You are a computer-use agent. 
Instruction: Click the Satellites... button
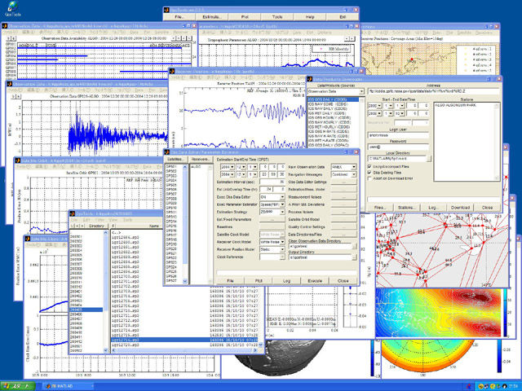tap(176, 160)
